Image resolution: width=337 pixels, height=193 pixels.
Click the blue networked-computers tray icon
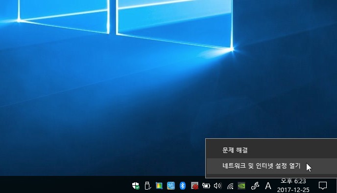tap(171, 186)
